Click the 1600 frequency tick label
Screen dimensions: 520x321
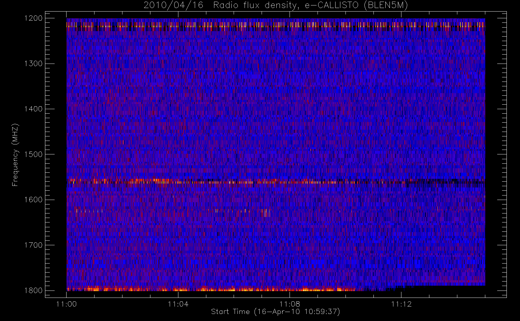34,200
